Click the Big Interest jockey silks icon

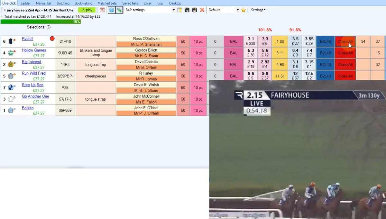pos(12,64)
